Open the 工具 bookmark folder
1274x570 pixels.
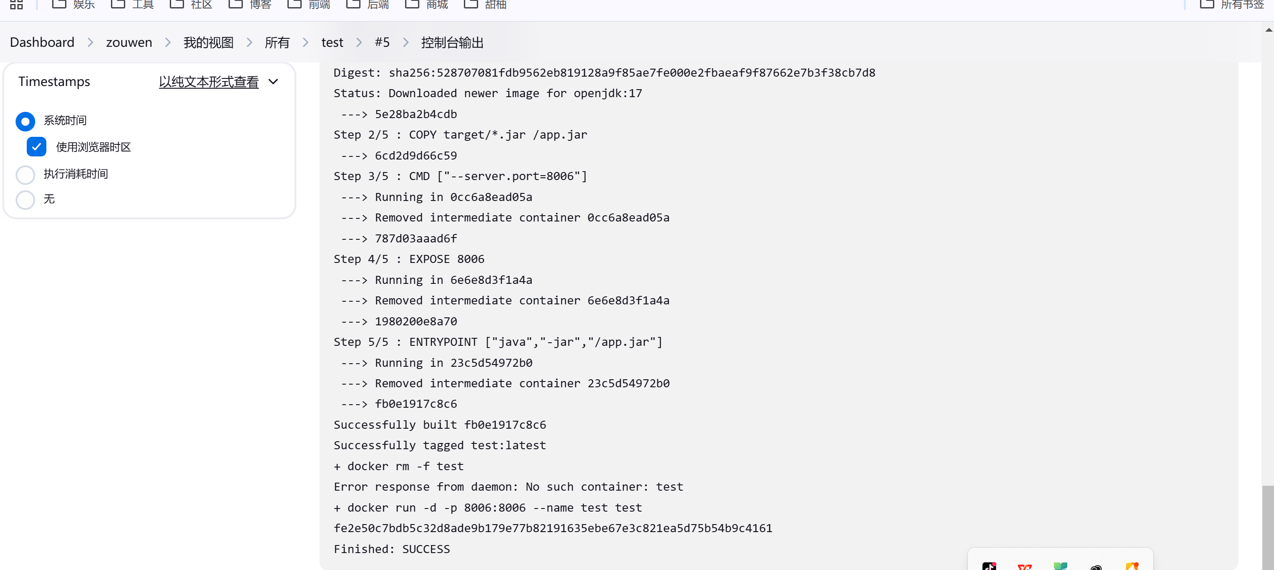(x=132, y=4)
